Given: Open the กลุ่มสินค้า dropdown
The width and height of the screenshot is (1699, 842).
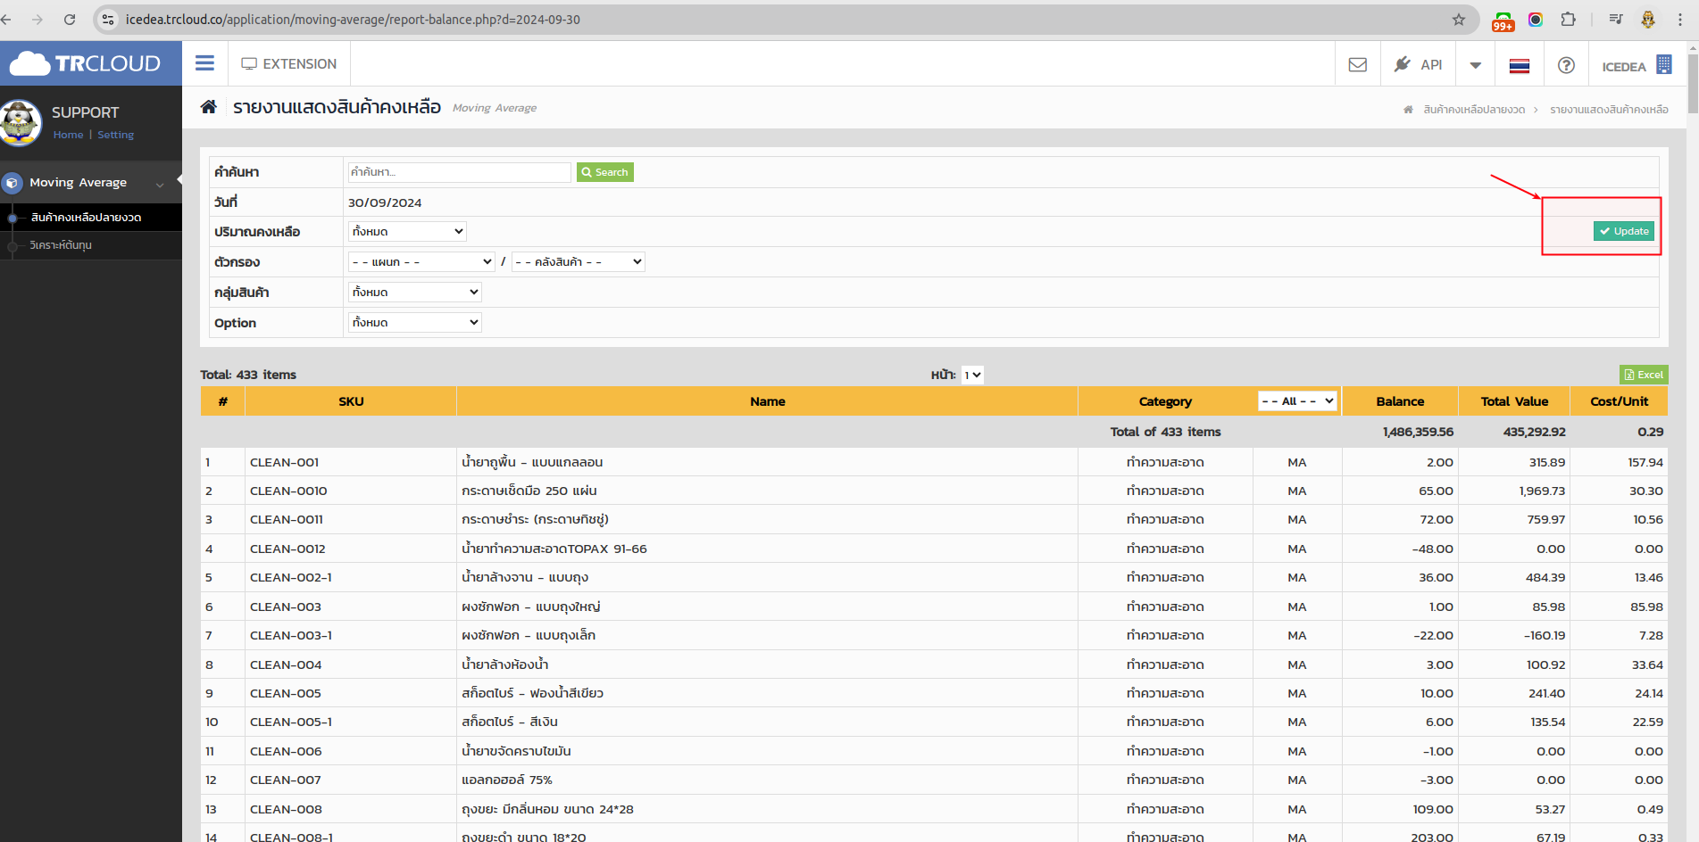Looking at the screenshot, I should tap(414, 292).
